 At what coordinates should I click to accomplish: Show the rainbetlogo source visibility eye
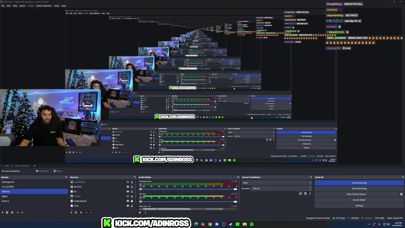pyautogui.click(x=128, y=182)
